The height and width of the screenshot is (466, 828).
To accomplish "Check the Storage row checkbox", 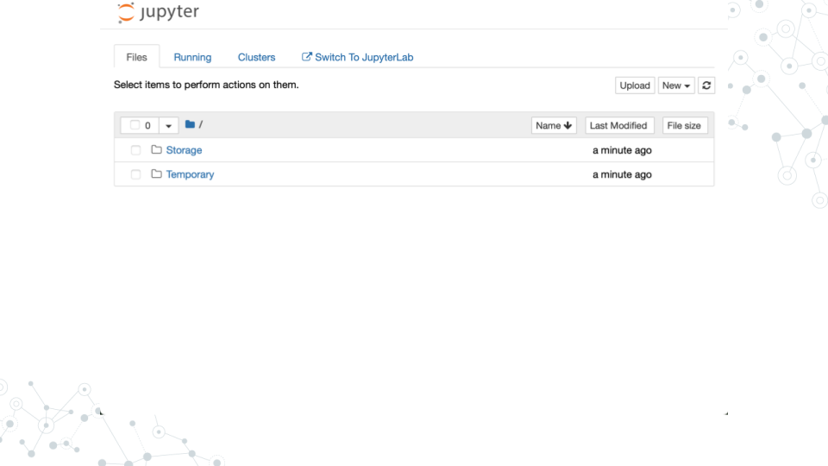I will click(x=135, y=150).
